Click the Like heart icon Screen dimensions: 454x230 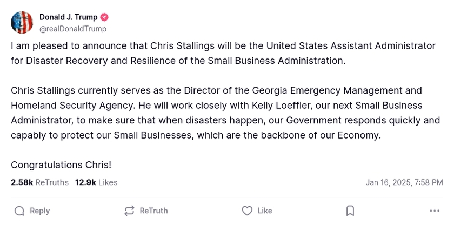pyautogui.click(x=247, y=211)
